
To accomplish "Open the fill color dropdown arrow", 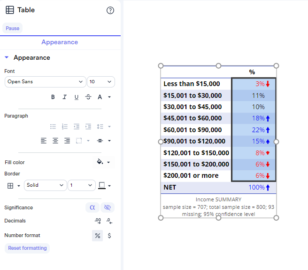I will (x=108, y=162).
